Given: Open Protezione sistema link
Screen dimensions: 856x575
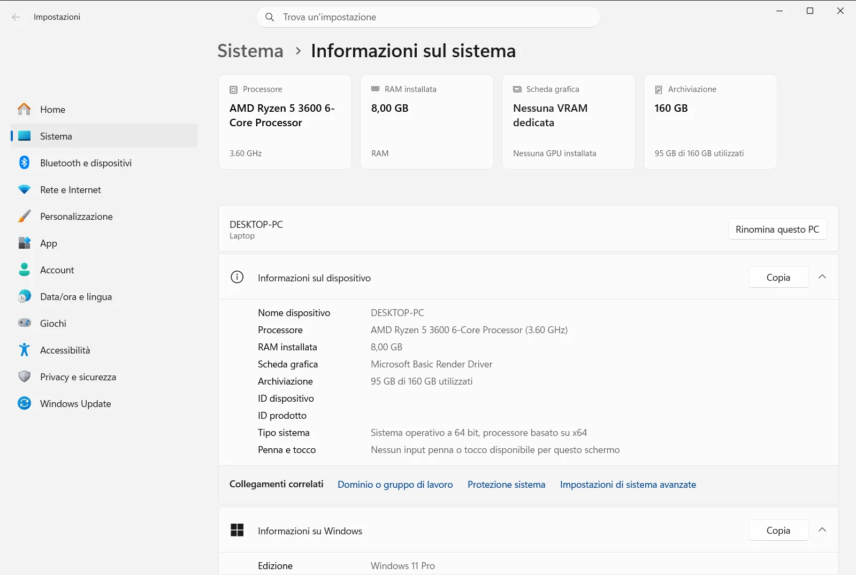Looking at the screenshot, I should [507, 484].
